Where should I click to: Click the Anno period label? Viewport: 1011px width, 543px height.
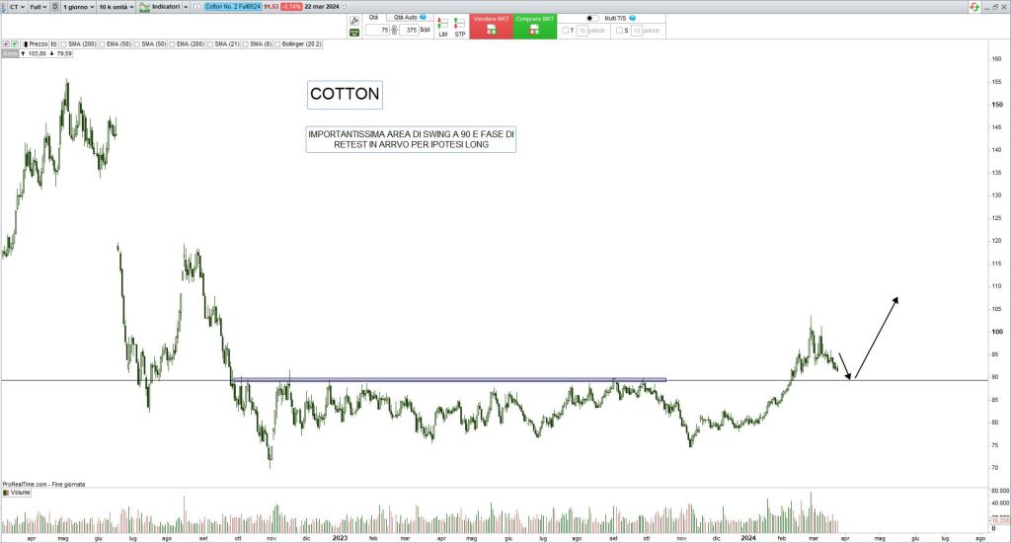coord(10,53)
